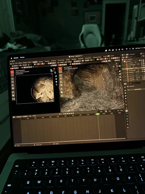The image size is (145, 194).
Task: Select the Box Select tool in the User Perspective viewport
Action: tap(60, 69)
